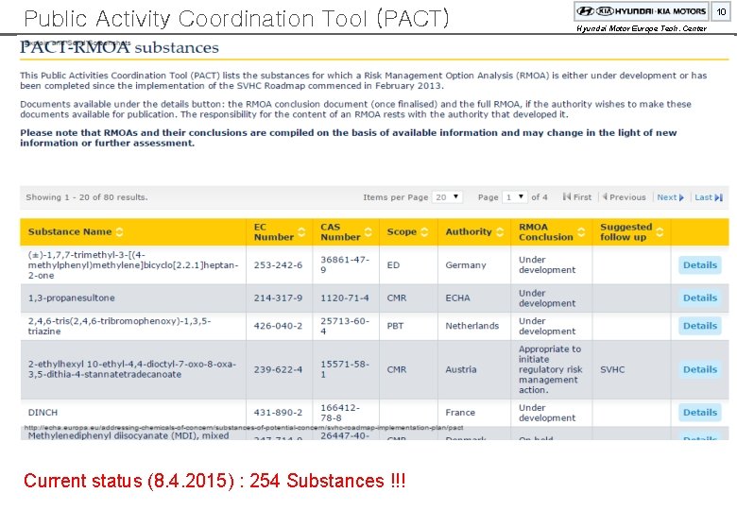Select EC number 214-317-9

278,298
